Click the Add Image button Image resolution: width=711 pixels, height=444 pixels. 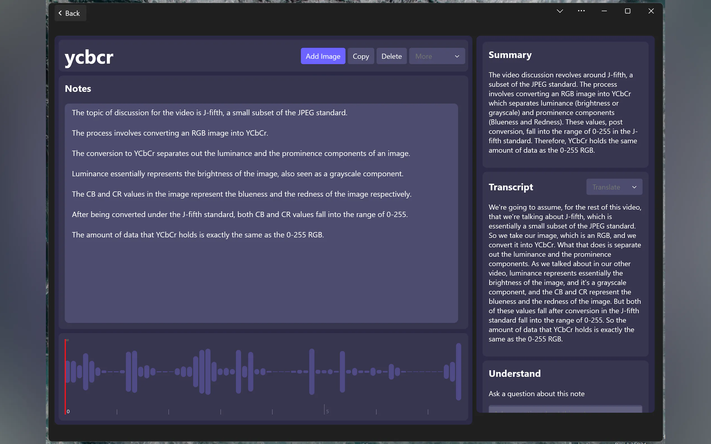point(323,56)
